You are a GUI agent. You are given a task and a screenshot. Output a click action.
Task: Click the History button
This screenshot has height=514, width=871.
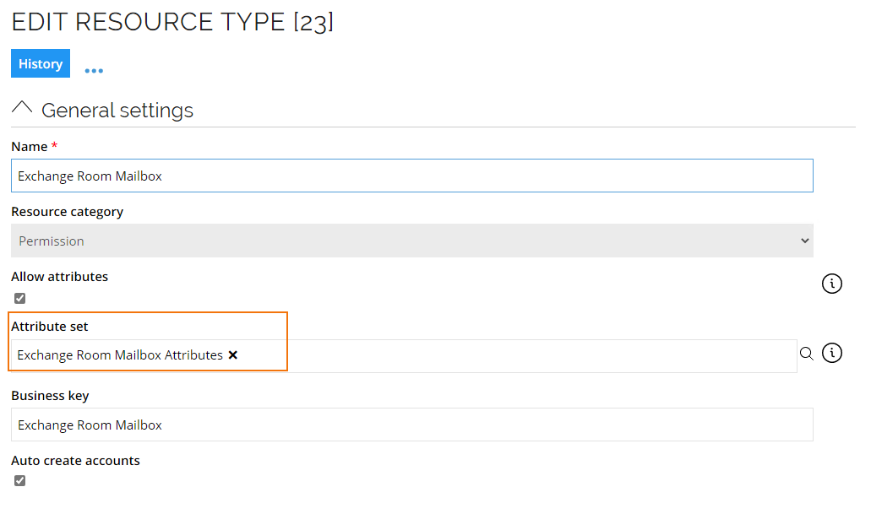41,63
